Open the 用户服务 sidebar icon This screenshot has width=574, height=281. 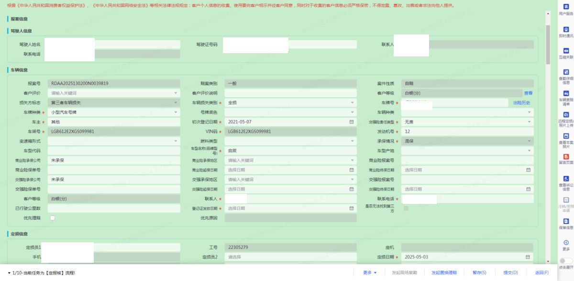click(566, 7)
